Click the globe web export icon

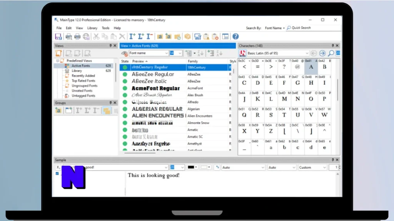(86, 36)
